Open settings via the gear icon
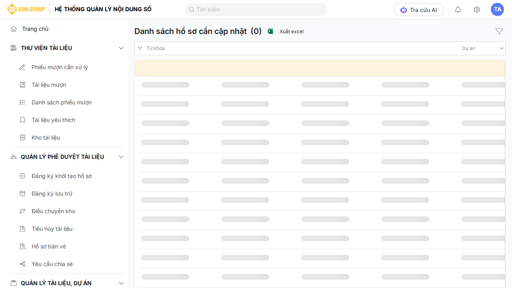Viewport: 512px width, 288px height. click(476, 10)
